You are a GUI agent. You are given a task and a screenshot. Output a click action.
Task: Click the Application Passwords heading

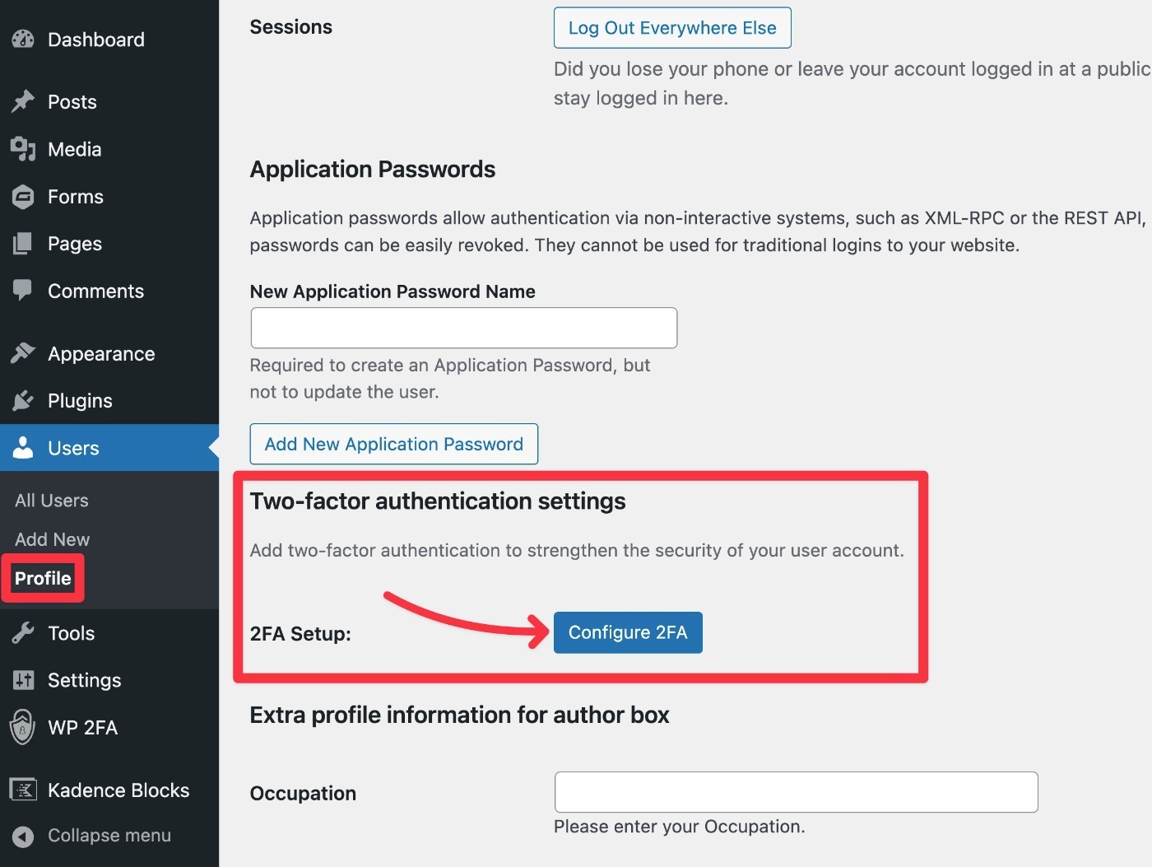373,170
